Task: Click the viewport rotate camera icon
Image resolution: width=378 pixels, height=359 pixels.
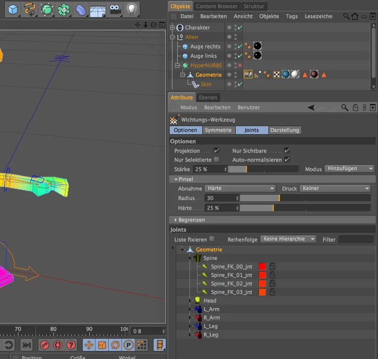Action: tap(154, 25)
